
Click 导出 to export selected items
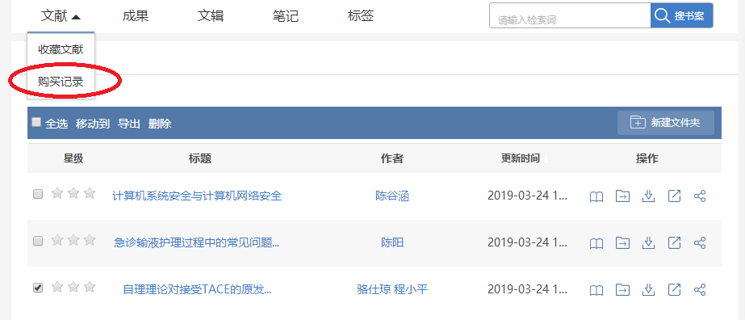(129, 124)
